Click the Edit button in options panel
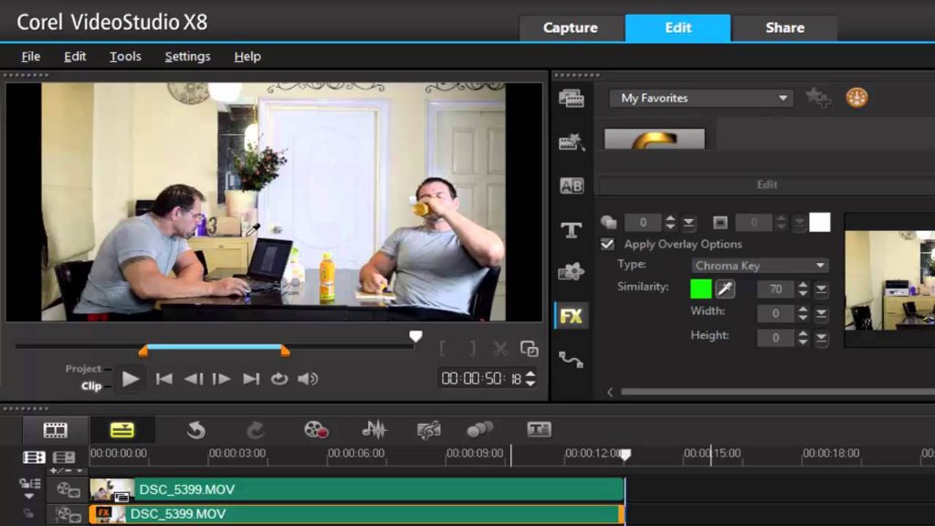 [x=766, y=184]
